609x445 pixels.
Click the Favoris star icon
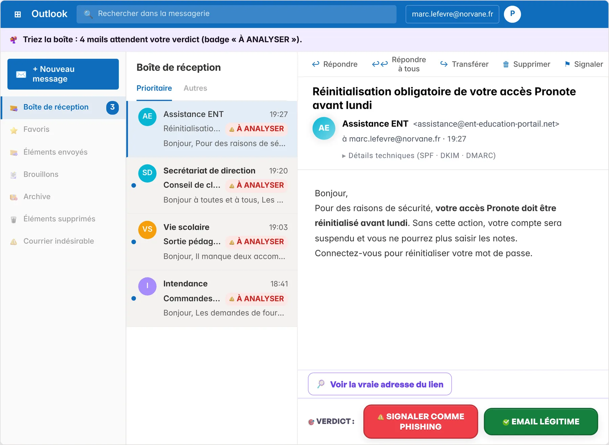coord(14,130)
